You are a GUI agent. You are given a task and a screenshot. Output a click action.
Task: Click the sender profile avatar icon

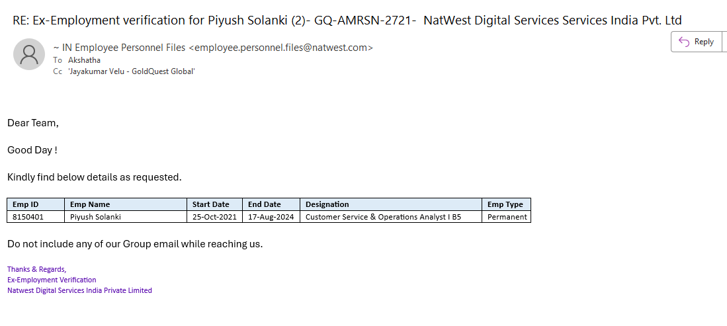pos(29,54)
